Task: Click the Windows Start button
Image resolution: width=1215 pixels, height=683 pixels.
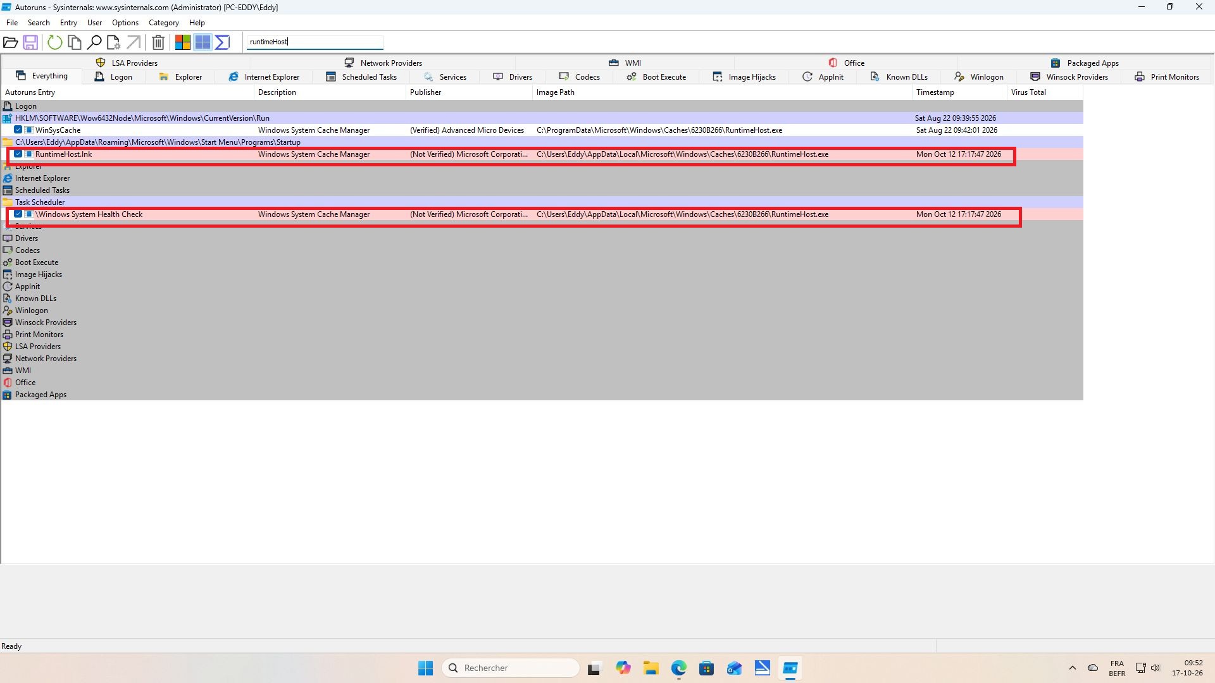Action: (x=425, y=668)
